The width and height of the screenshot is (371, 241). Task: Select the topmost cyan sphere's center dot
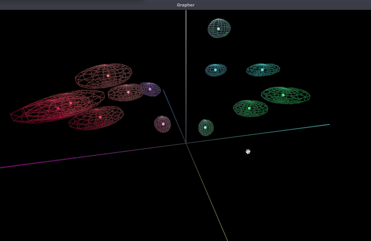[x=218, y=29]
